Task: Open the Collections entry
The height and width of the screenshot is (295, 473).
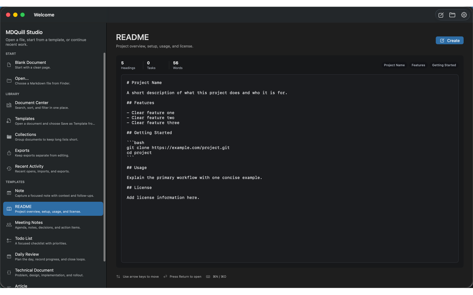Action: click(x=53, y=137)
